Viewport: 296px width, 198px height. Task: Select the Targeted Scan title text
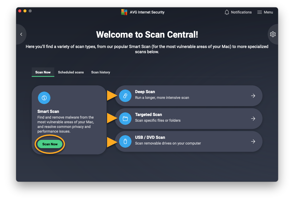pyautogui.click(x=148, y=115)
